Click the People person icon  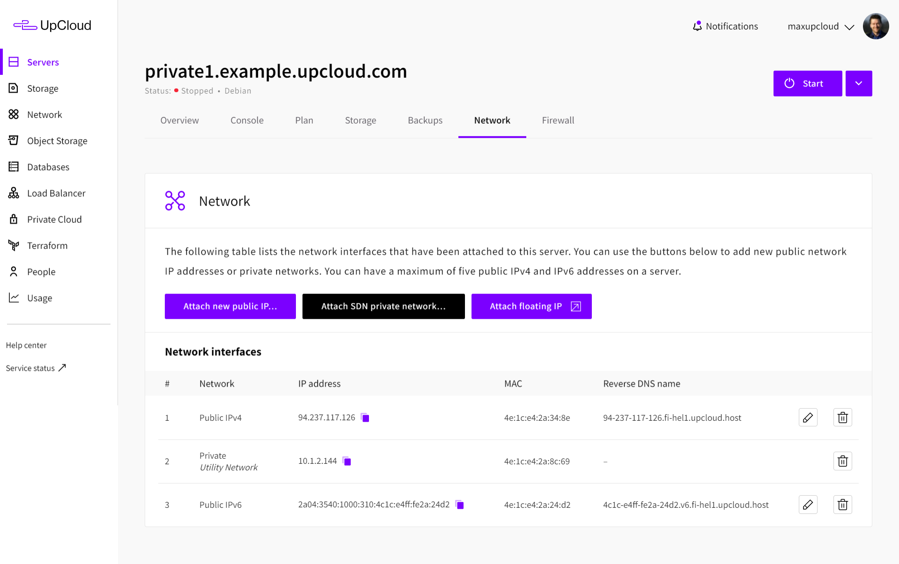[x=14, y=271]
